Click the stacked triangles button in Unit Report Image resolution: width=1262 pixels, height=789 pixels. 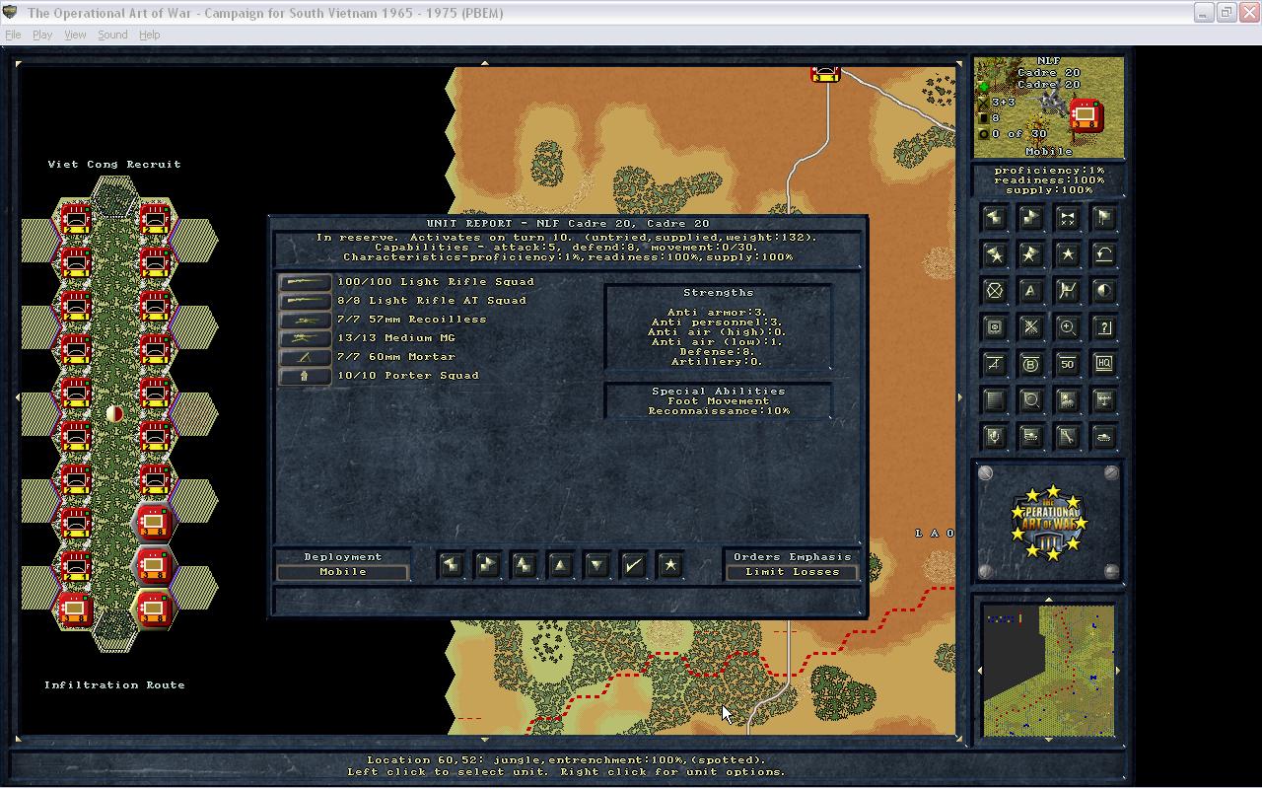click(524, 565)
